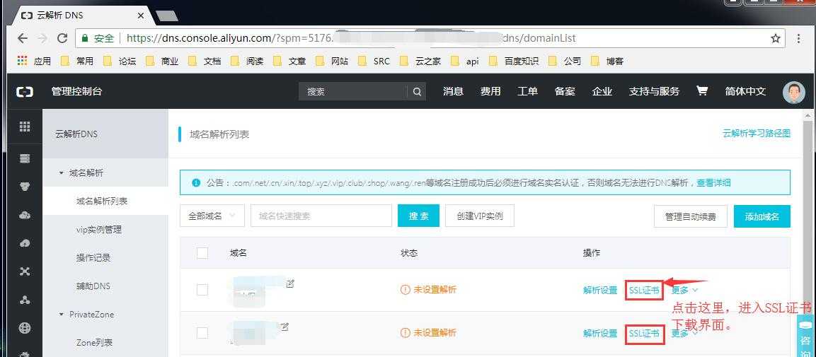Click 解析设置 in the second domain row

[600, 334]
